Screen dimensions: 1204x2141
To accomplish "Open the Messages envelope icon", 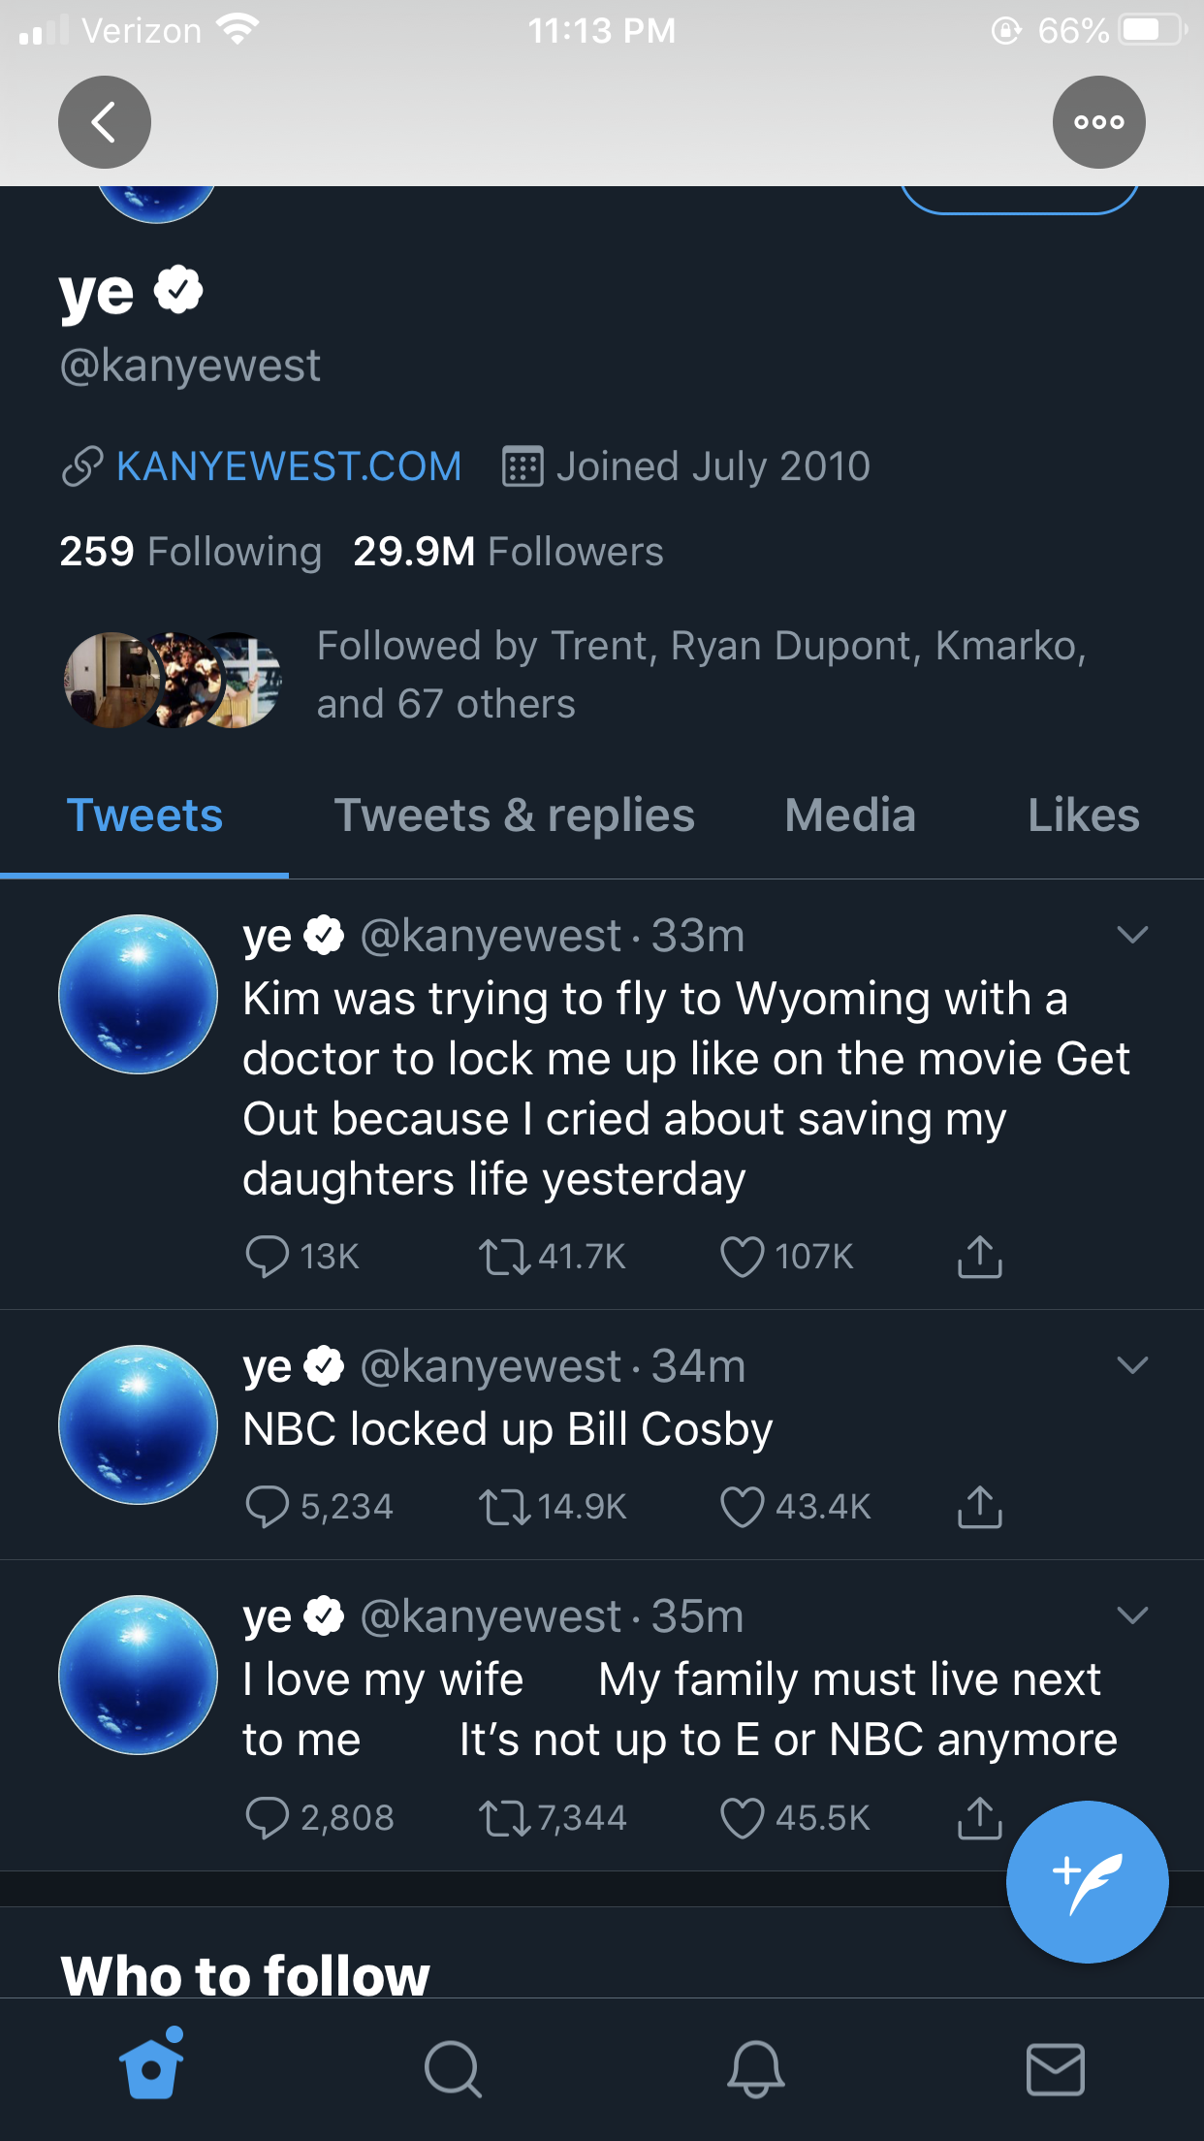I will click(x=1055, y=2068).
